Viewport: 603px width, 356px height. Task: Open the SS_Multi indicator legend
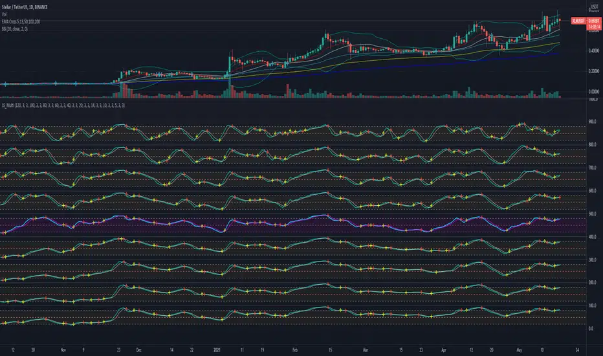click(x=63, y=105)
